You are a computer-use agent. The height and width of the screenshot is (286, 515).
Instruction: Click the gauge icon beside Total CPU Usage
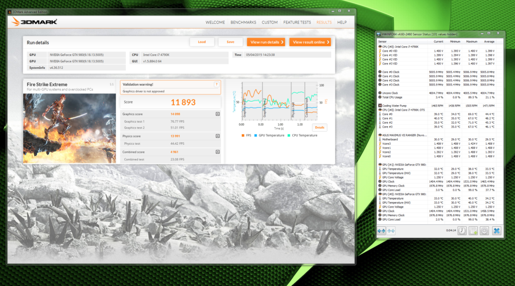click(380, 97)
